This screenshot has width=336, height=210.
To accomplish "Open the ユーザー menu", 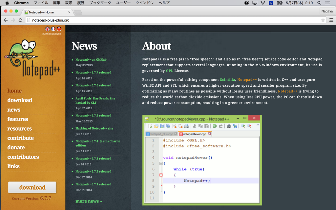I will click(123, 3).
